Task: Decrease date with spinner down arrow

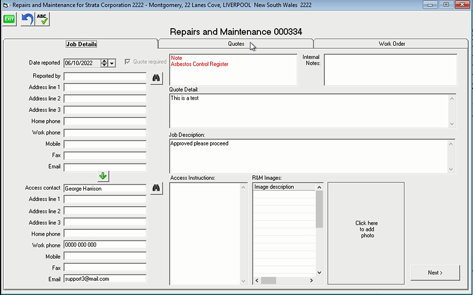Action: click(104, 65)
